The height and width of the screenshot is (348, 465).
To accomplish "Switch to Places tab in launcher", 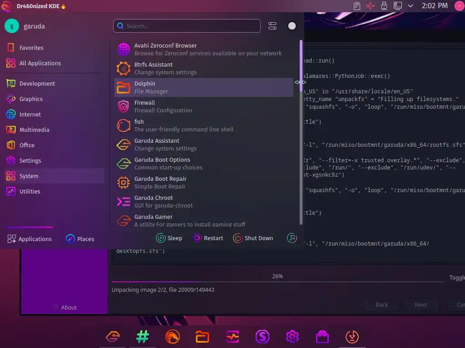I will (x=80, y=238).
